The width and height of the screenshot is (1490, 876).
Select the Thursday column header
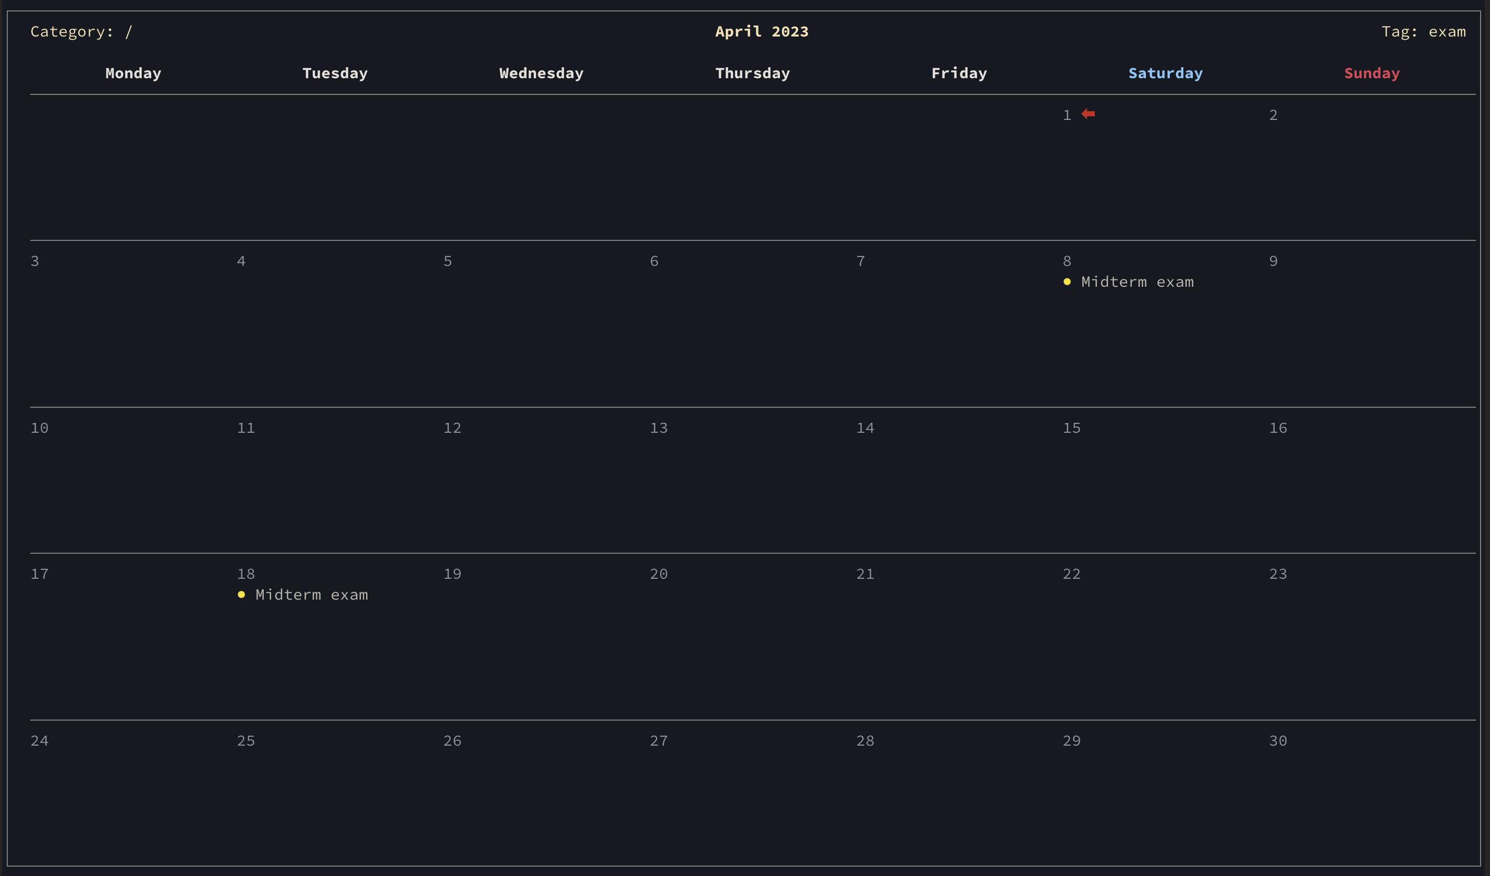(x=752, y=74)
